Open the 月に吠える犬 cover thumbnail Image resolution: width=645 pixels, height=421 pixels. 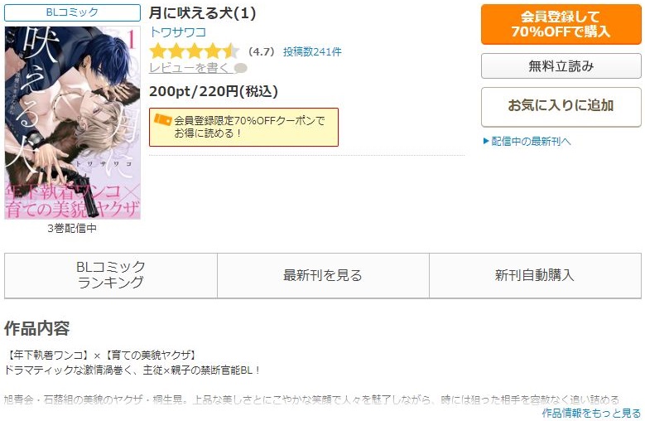point(72,123)
